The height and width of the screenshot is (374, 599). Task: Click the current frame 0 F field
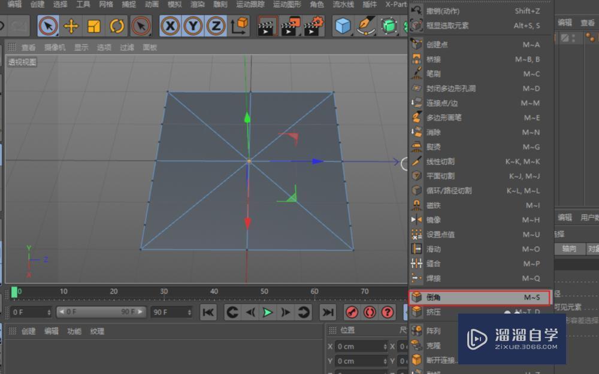click(31, 312)
